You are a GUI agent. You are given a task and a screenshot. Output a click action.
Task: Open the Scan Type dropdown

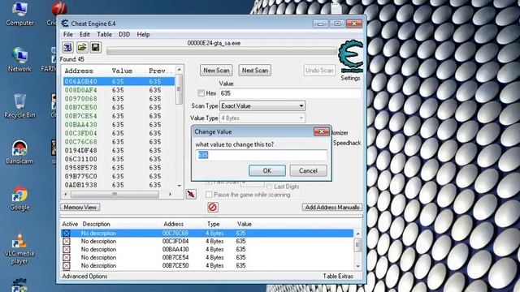pos(262,106)
